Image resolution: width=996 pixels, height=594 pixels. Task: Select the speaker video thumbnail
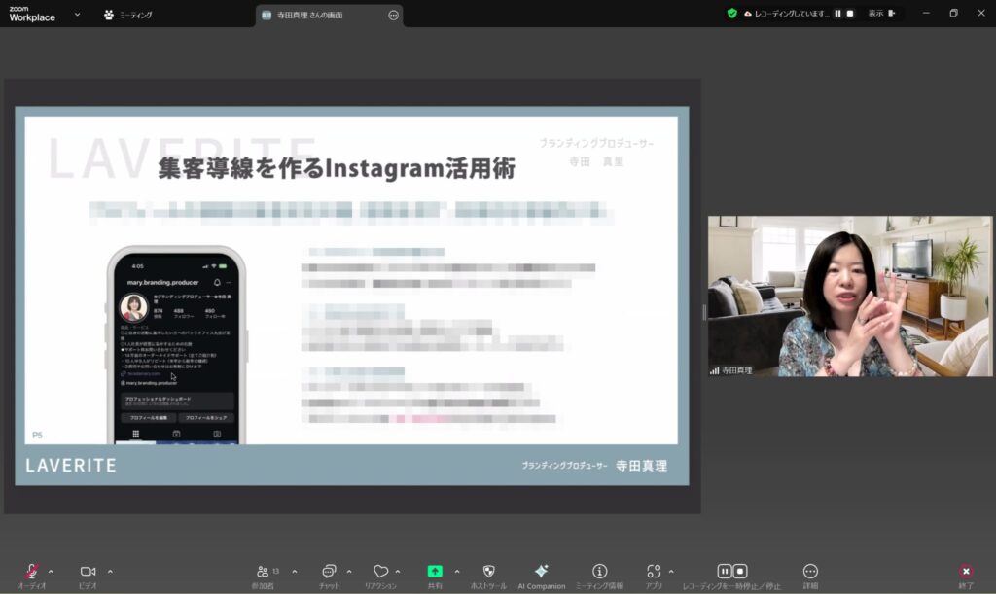[x=850, y=296]
